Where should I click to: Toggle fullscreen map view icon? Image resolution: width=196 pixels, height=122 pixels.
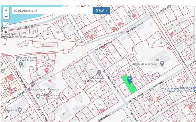tap(6, 25)
